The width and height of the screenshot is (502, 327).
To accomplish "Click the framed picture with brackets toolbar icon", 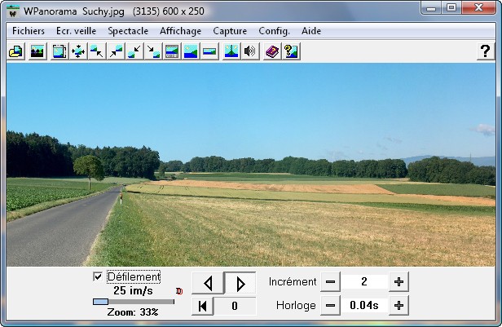I will tap(59, 51).
